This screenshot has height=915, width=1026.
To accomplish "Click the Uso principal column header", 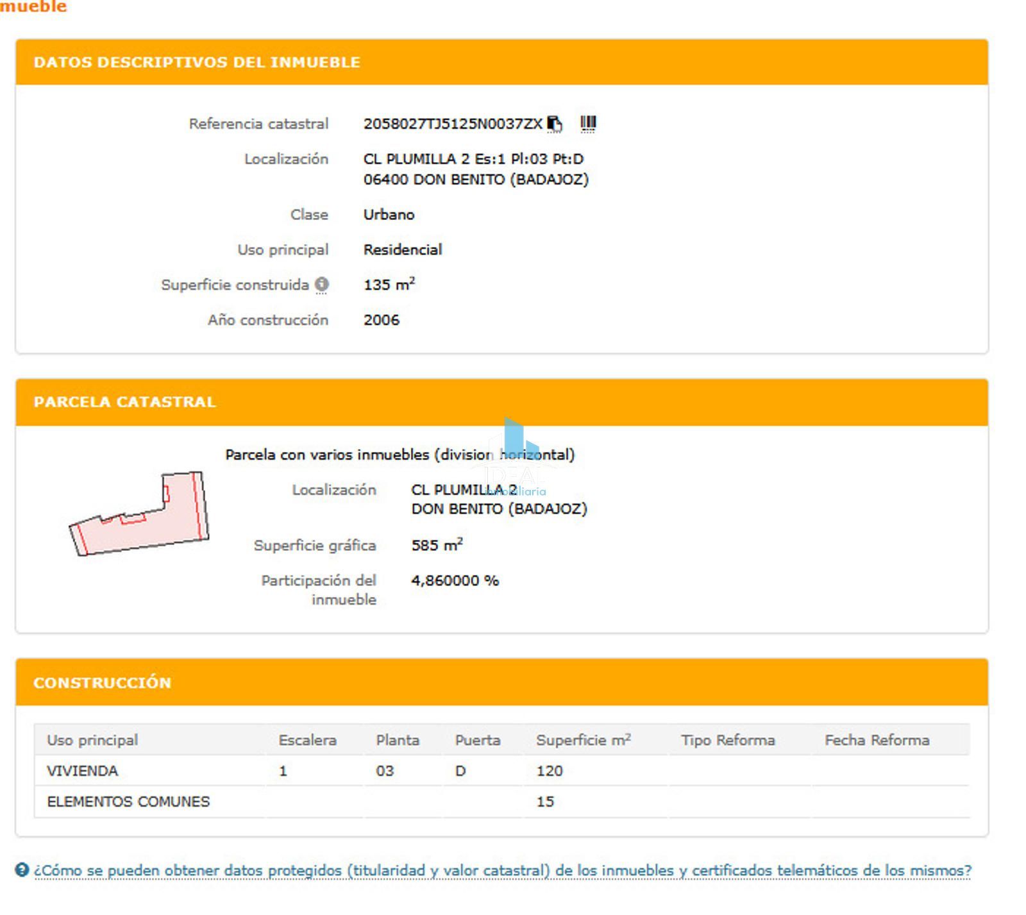I will 92,740.
